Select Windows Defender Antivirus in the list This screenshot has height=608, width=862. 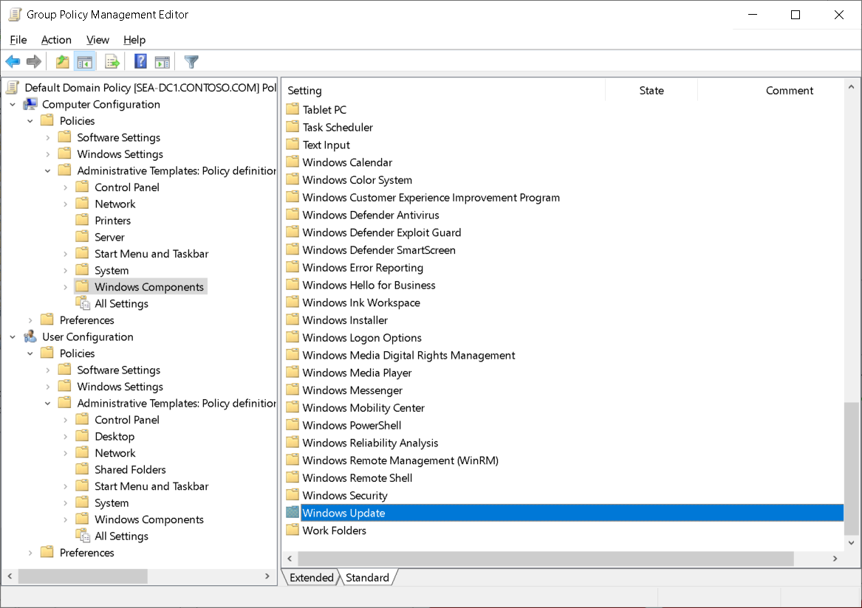click(x=371, y=215)
